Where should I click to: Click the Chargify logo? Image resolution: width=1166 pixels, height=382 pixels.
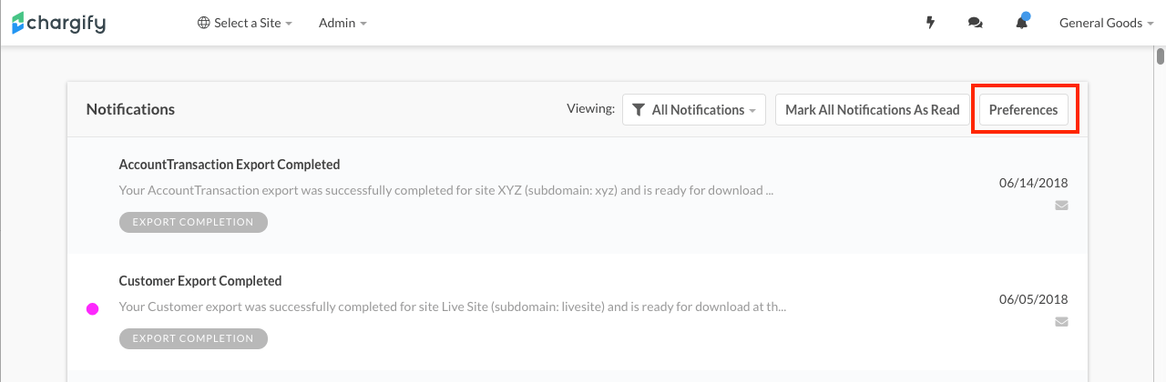click(59, 23)
